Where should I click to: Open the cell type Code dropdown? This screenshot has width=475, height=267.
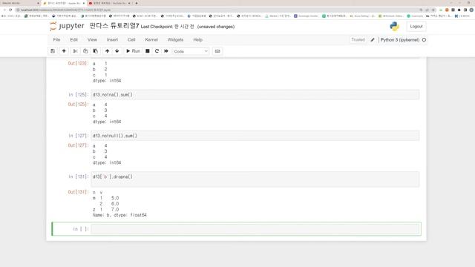point(191,51)
